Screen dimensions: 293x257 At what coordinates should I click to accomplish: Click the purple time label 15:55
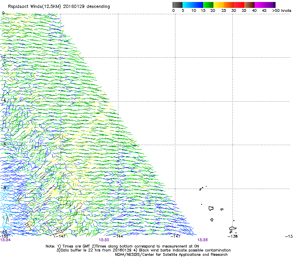pyautogui.click(x=104, y=240)
